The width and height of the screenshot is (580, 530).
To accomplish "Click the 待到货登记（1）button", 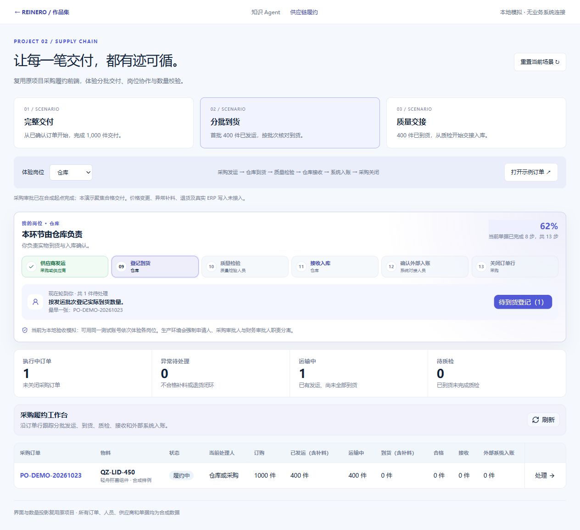I will click(523, 302).
